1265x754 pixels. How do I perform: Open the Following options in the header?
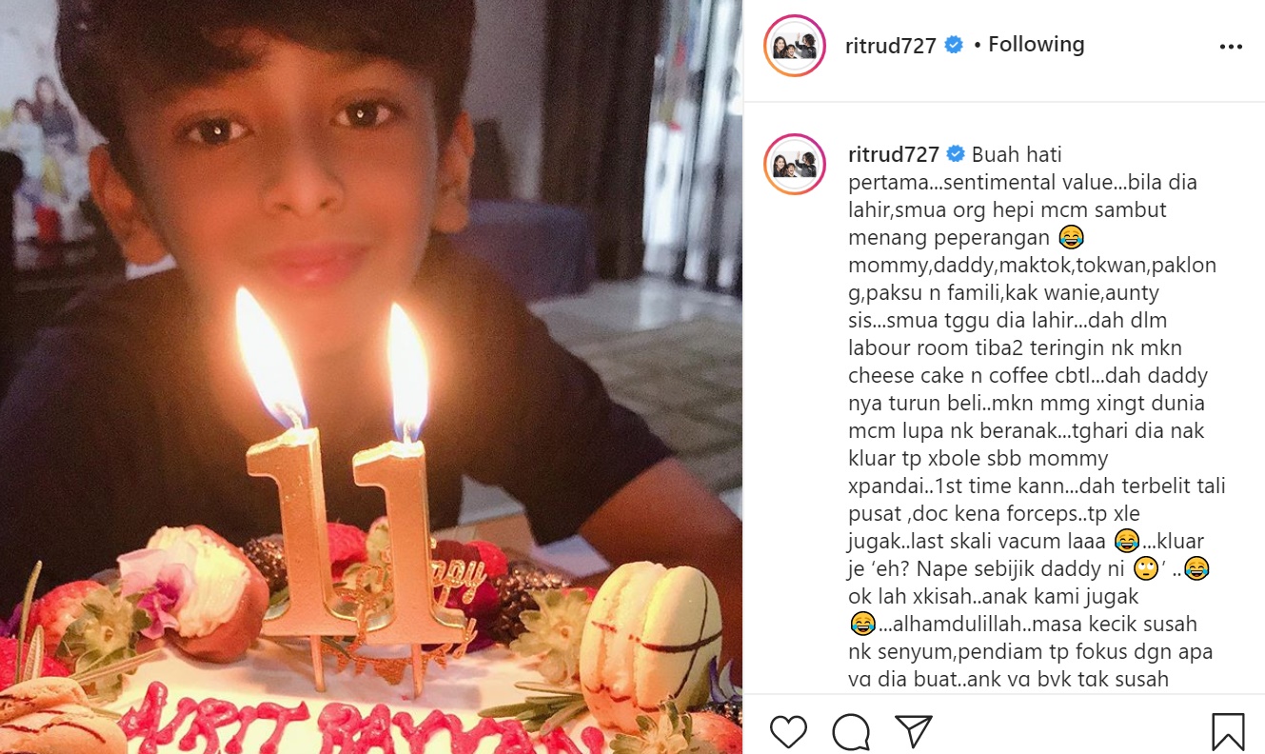(x=1037, y=45)
